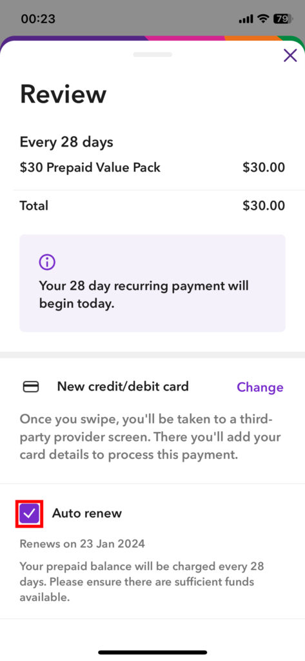Tap the cellular signal bars icon
The height and width of the screenshot is (661, 305).
(x=246, y=19)
